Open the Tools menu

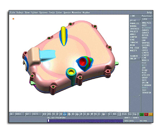52,13
